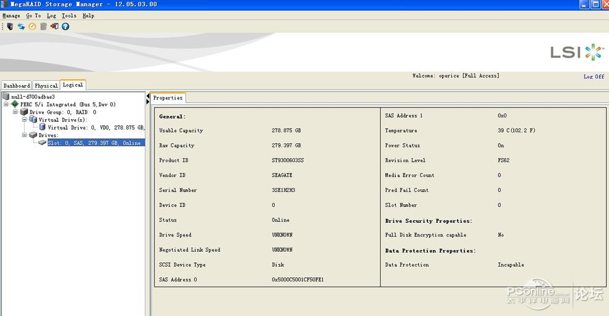Click the Slot Number label
Screen dimensions: 609x316
tap(401, 205)
